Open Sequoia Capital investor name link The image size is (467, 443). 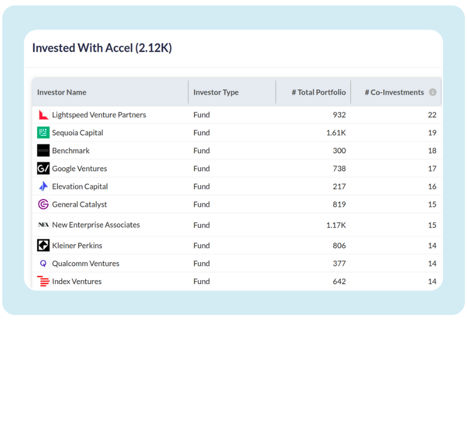(x=77, y=133)
